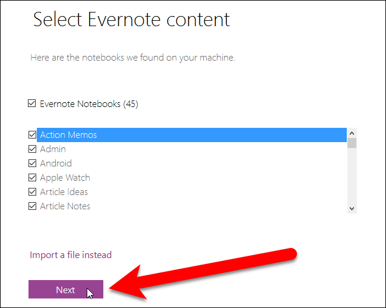Click the Apple Watch notebook name
This screenshot has width=386, height=308.
[x=65, y=178]
